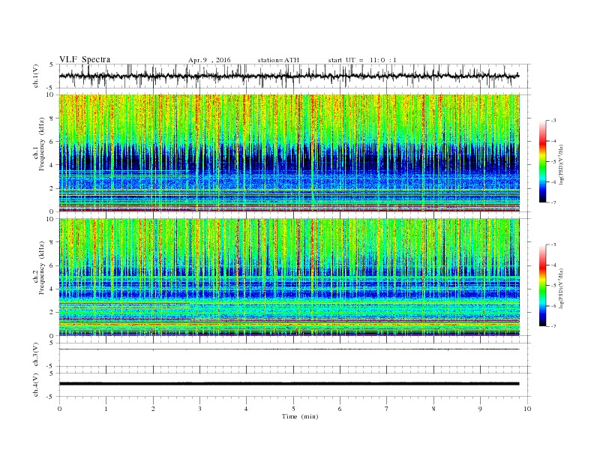
Task: Click the time axis tick label "8"
Action: [x=433, y=409]
